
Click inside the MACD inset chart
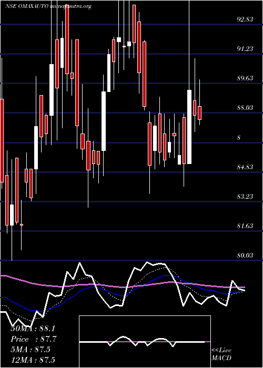145,342
